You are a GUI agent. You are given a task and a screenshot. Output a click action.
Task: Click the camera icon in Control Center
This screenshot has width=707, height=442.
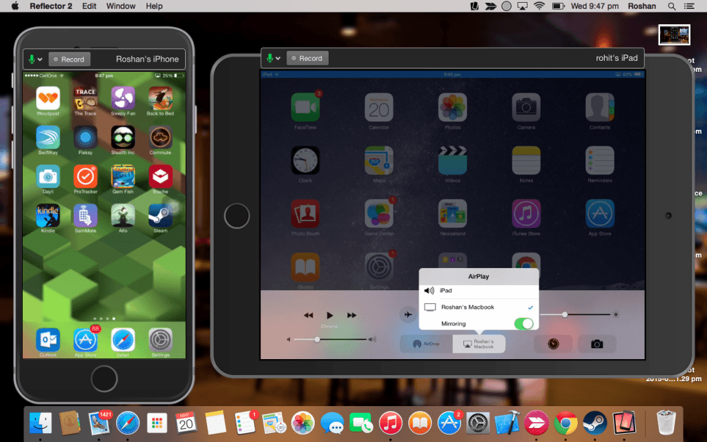(x=597, y=344)
